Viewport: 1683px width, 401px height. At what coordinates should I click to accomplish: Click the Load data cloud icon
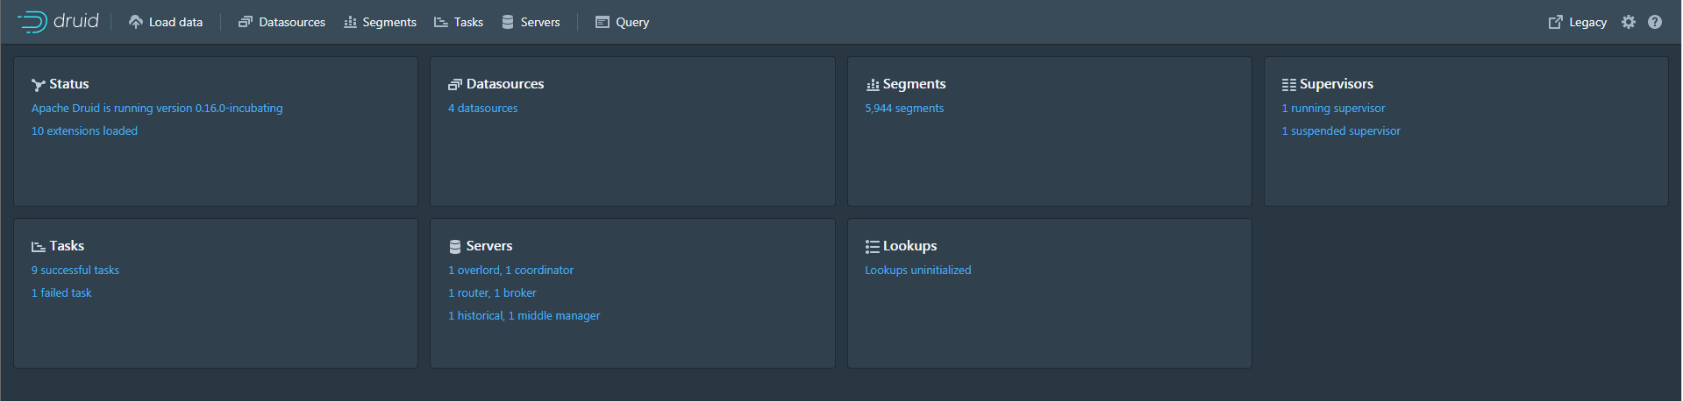pyautogui.click(x=136, y=22)
